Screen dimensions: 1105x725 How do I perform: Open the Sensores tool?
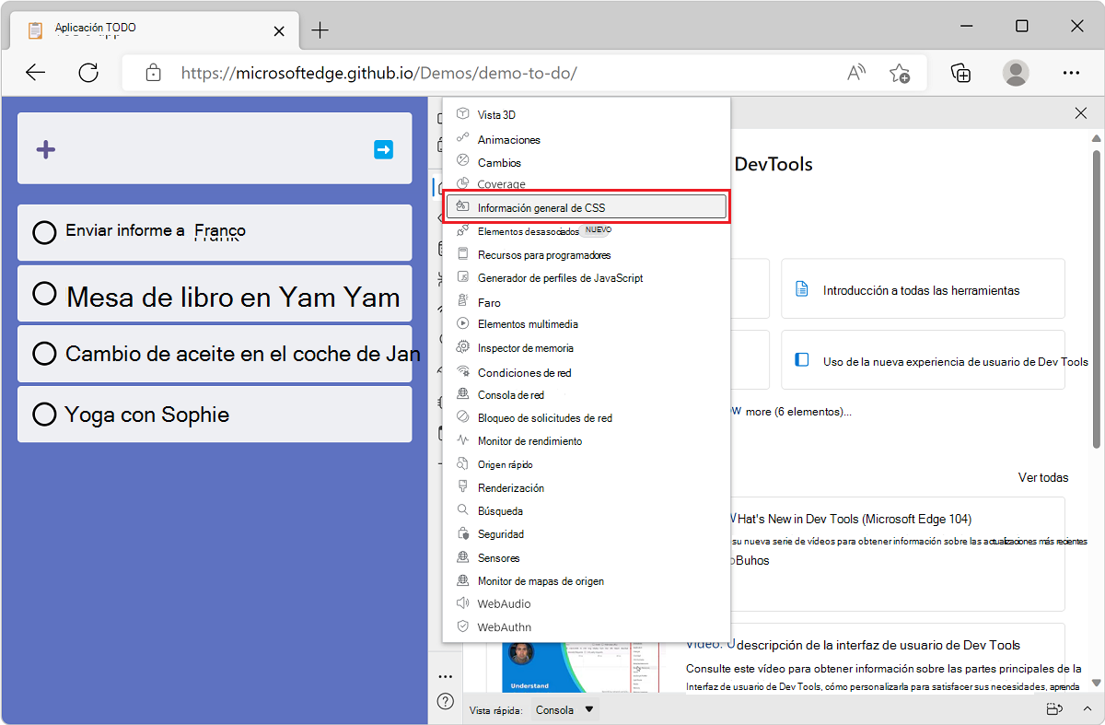498,557
